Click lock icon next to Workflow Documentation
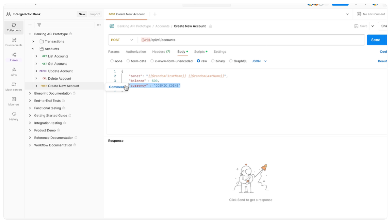The image size is (392, 223). pos(74,145)
